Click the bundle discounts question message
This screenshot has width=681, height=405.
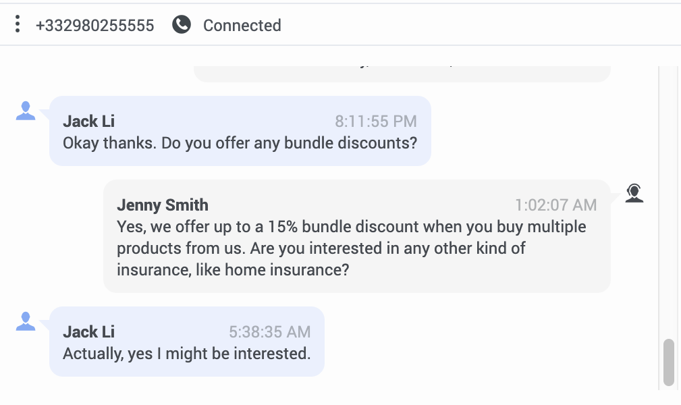(x=240, y=143)
